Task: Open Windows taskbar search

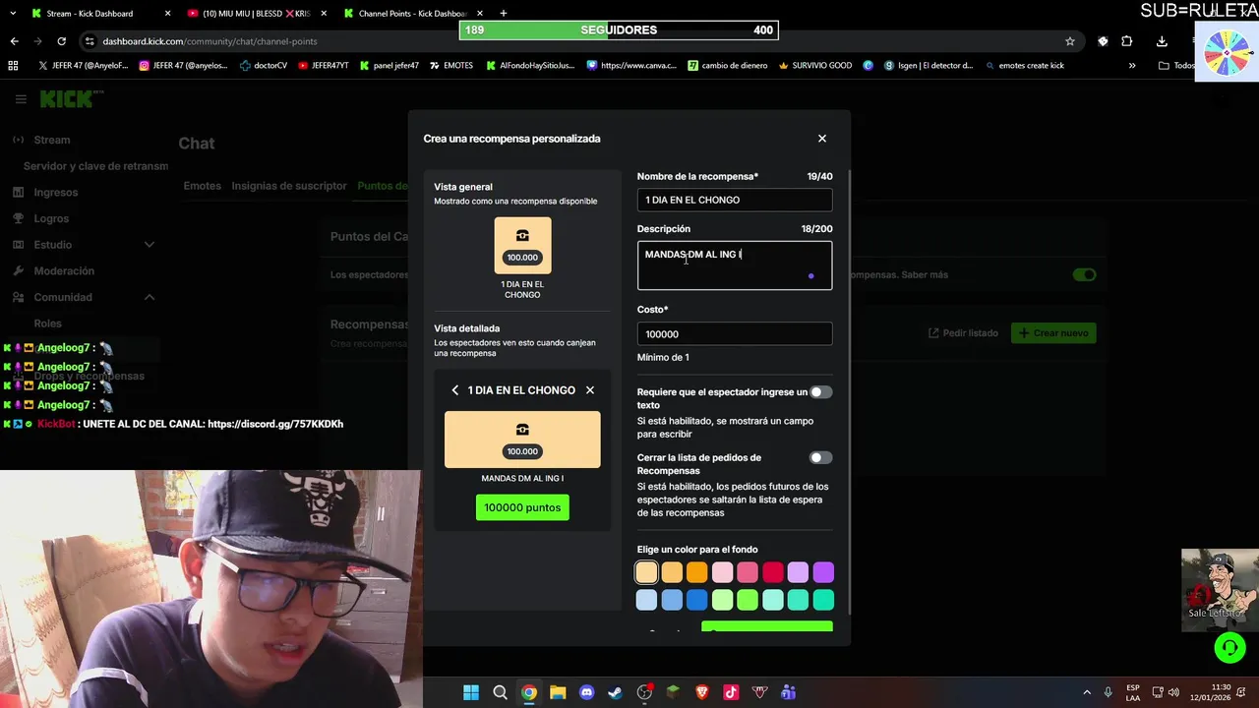Action: tap(500, 692)
